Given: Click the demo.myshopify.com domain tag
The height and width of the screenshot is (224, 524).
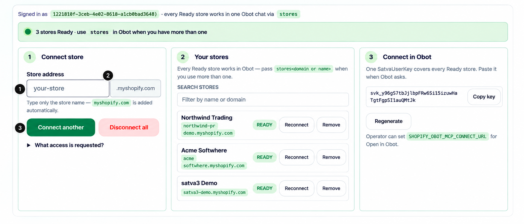Looking at the screenshot, I should 208,133.
